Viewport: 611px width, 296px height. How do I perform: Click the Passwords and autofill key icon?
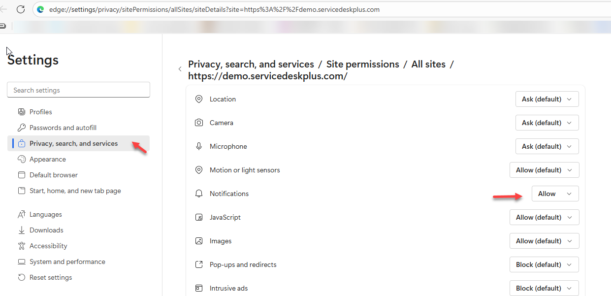click(x=21, y=128)
